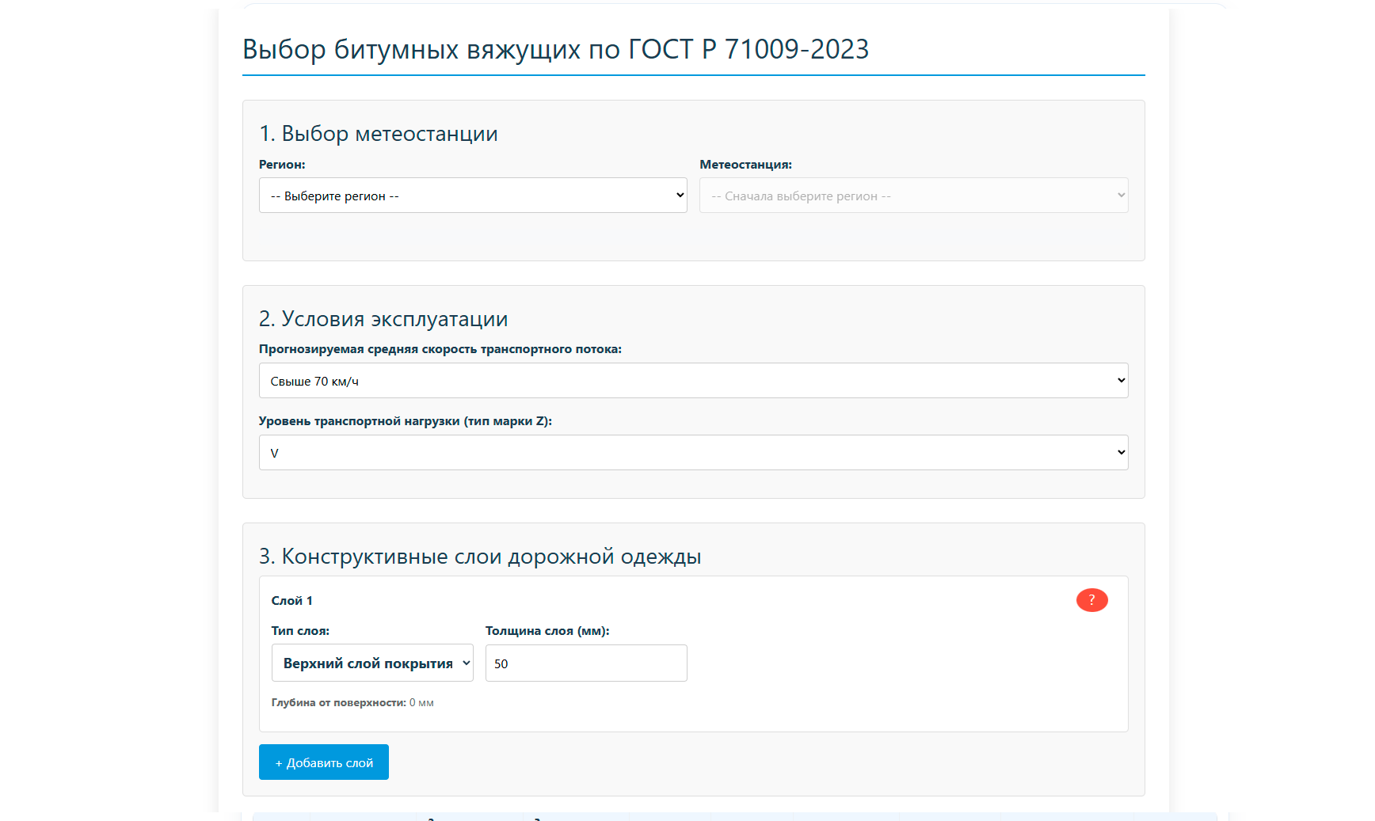Viewport: 1375px width, 821px height.
Task: Click the Выбор метеостанции section heading
Action: 378,134
